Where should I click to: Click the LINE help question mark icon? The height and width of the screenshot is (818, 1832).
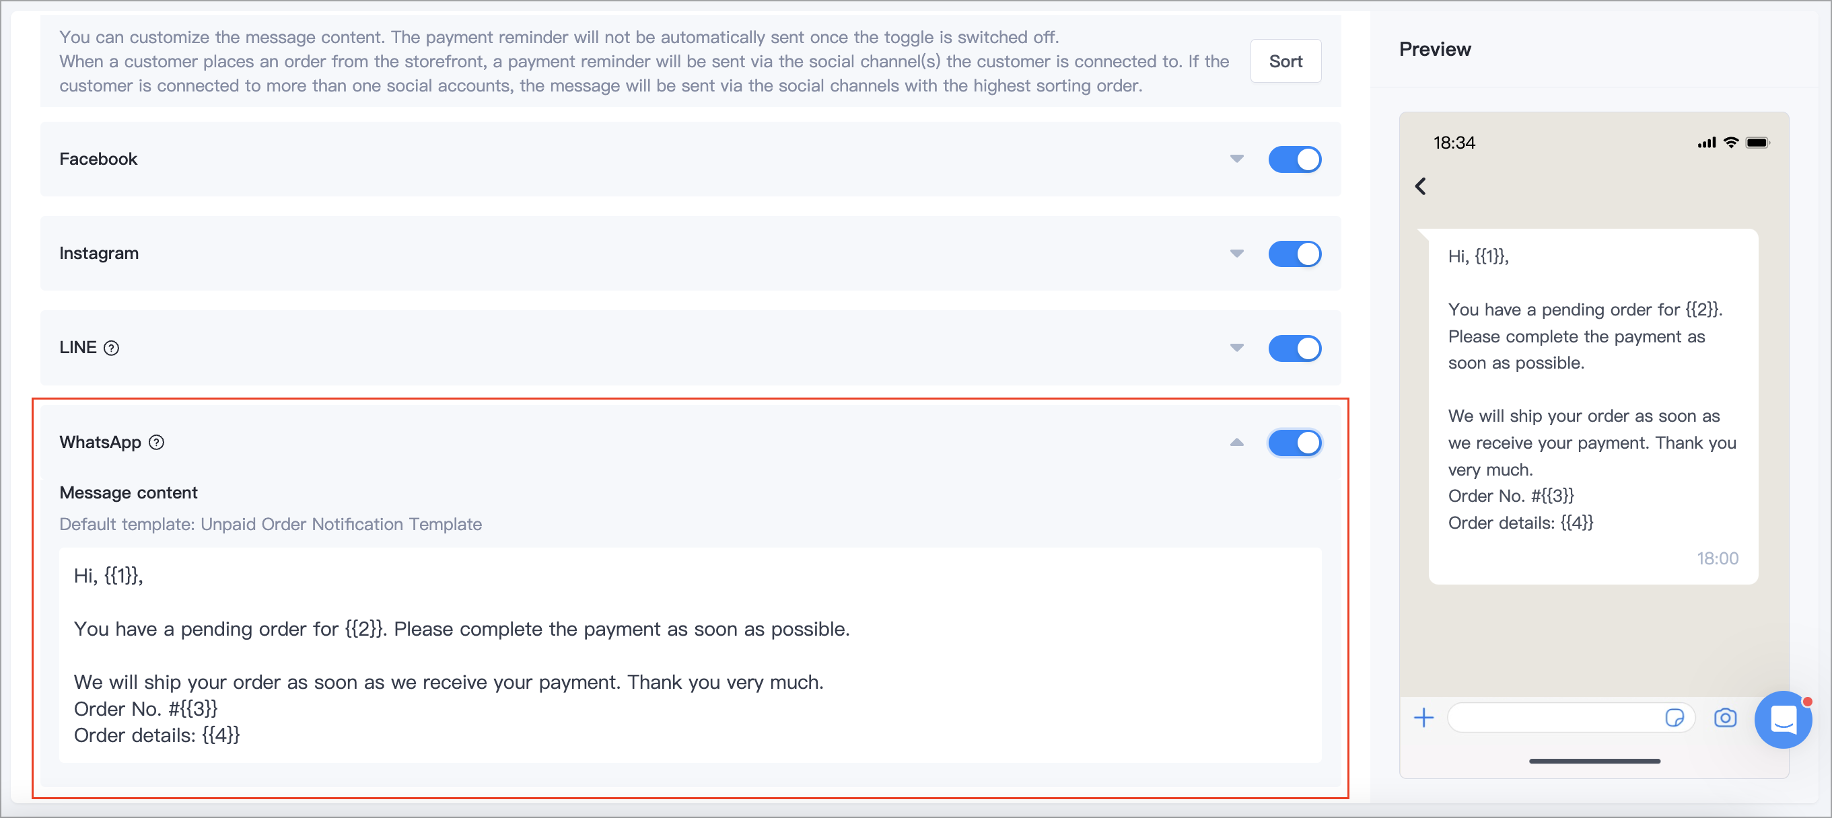tap(112, 348)
